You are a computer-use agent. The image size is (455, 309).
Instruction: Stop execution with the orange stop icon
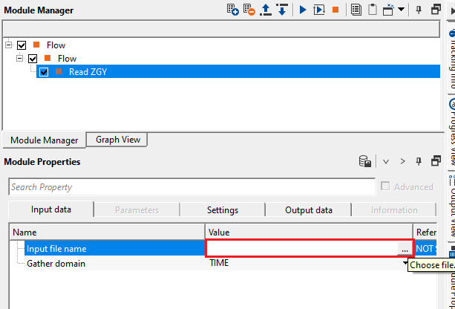(x=335, y=10)
